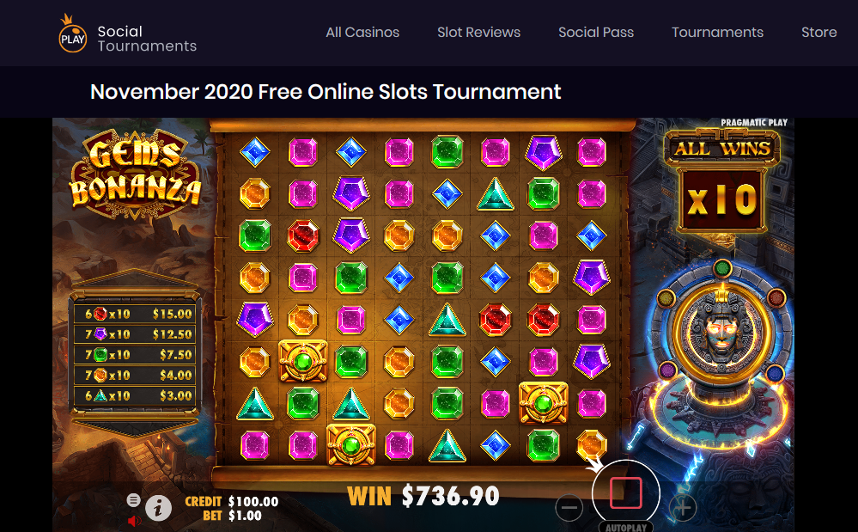Image resolution: width=858 pixels, height=532 pixels.
Task: Mute the game sound speaker icon
Action: (x=134, y=521)
